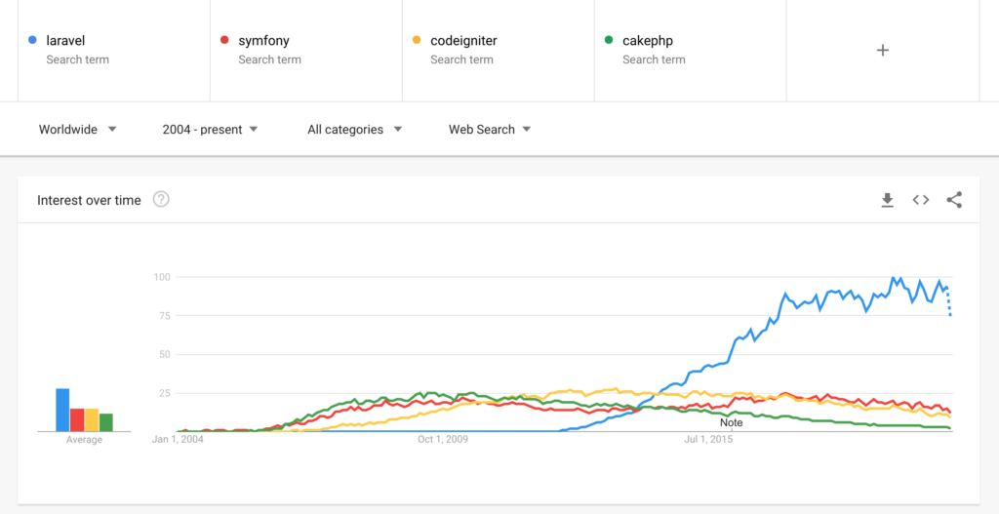Viewport: 999px width, 514px height.
Task: Add a comparison term with the plus icon
Action: 882,51
